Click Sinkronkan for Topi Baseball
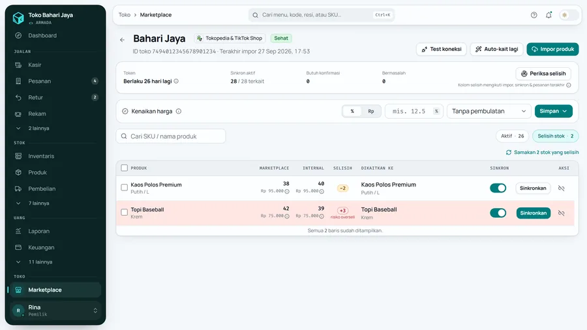The width and height of the screenshot is (587, 330). pos(533,213)
